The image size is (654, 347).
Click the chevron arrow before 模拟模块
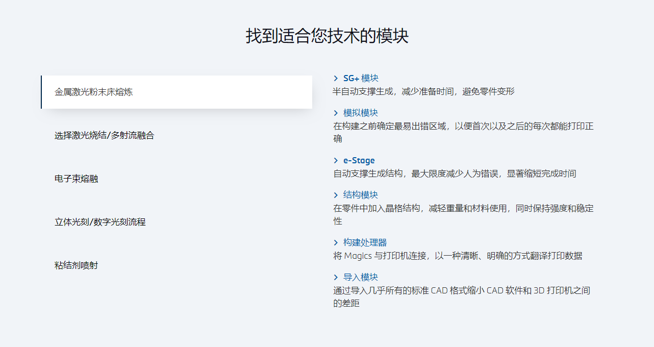point(336,113)
